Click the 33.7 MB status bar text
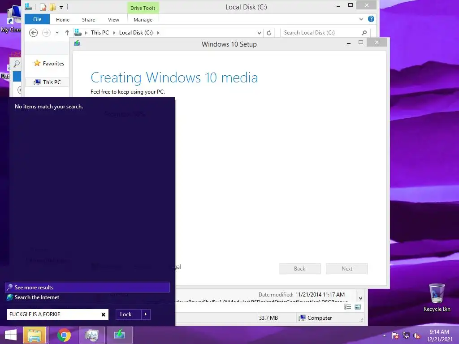The image size is (459, 344). [268, 318]
